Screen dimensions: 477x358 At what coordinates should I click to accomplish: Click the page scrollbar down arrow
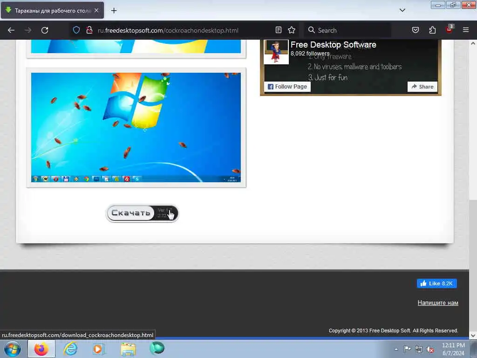(473, 335)
